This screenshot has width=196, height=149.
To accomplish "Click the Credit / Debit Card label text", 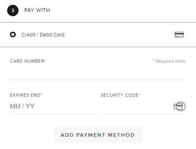I will [43, 35].
